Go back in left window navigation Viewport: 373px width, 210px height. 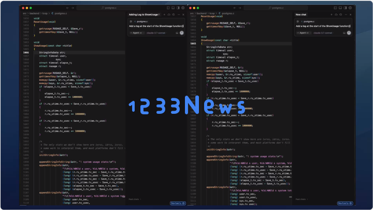(x=67, y=8)
